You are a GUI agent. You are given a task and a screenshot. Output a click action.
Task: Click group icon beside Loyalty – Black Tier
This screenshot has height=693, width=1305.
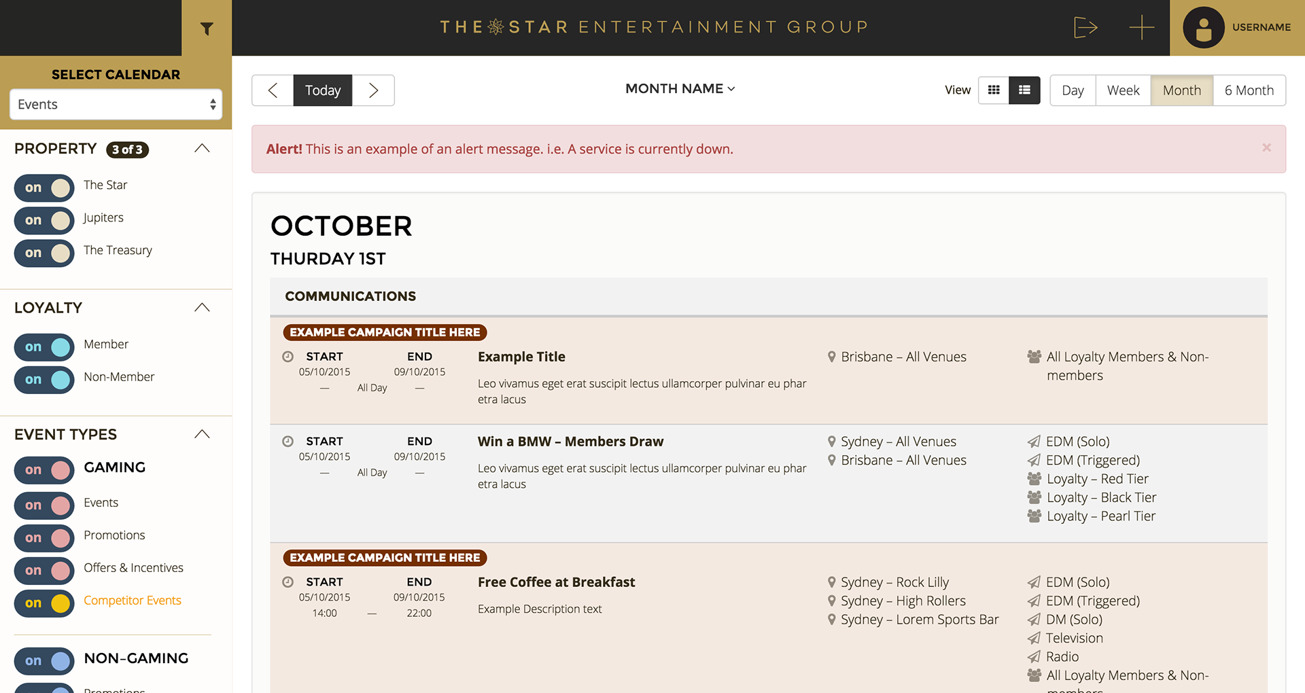coord(1034,497)
